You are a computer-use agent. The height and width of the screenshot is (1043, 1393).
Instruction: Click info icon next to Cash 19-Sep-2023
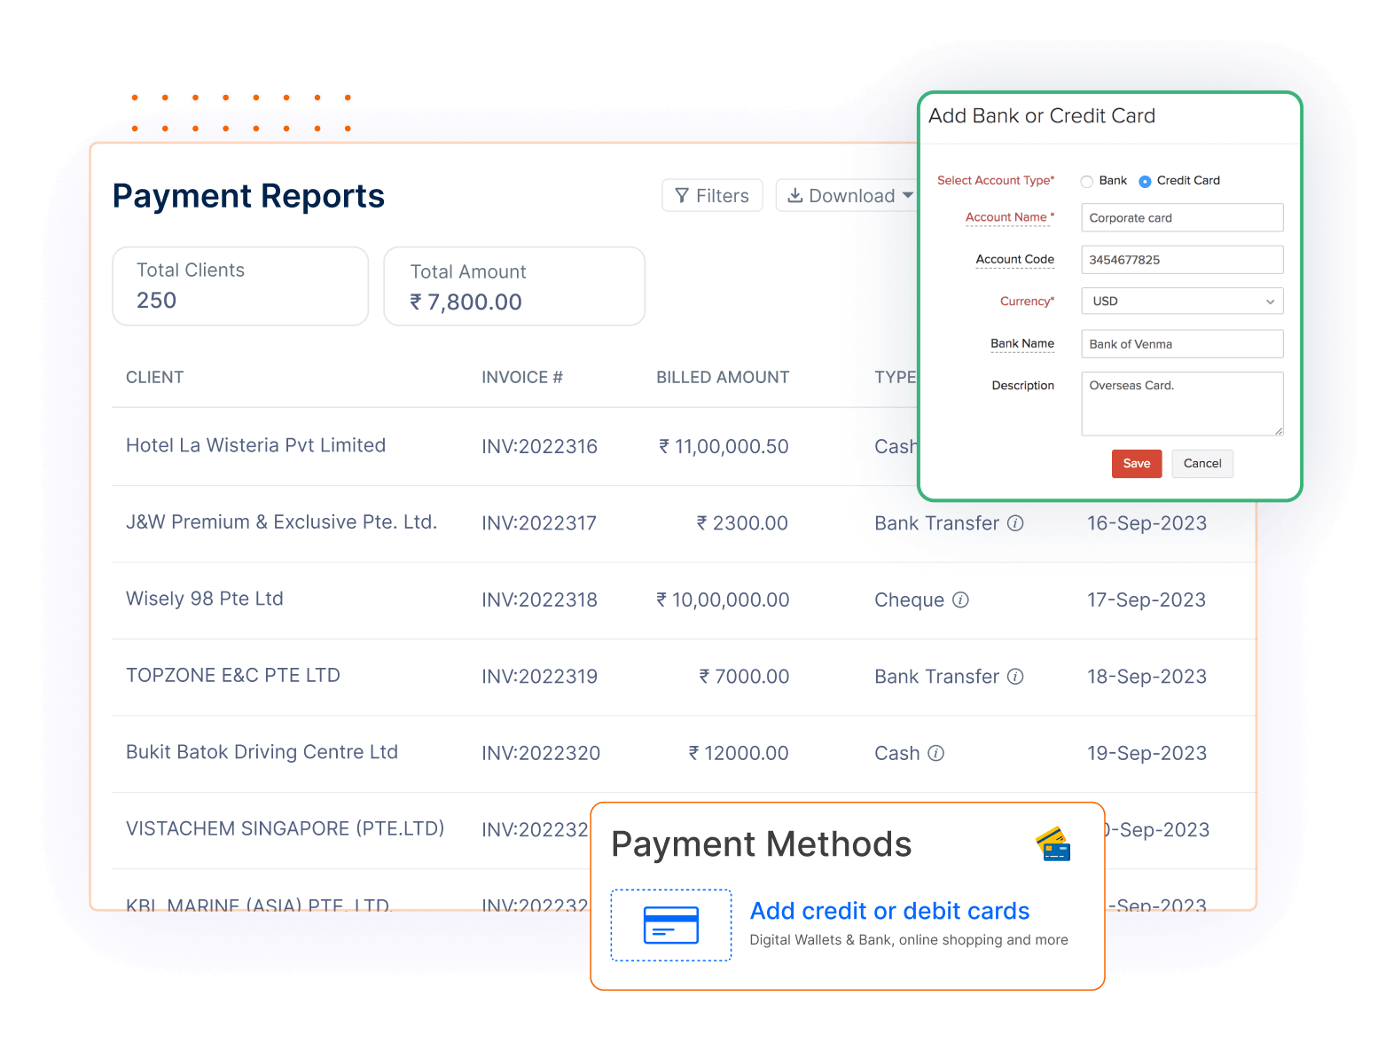pos(935,753)
